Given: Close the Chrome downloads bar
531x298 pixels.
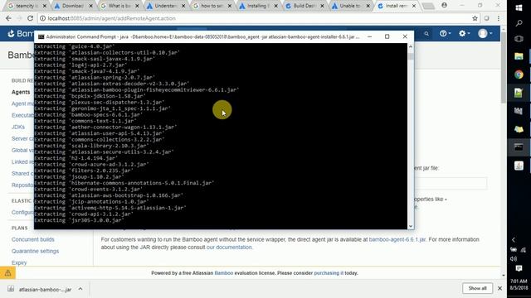Looking at the screenshot, I should click(499, 288).
